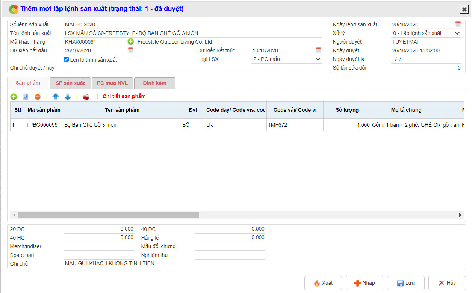Viewport: 472px width, 293px height.
Task: Switch to SP sản xuất tab
Action: point(70,83)
